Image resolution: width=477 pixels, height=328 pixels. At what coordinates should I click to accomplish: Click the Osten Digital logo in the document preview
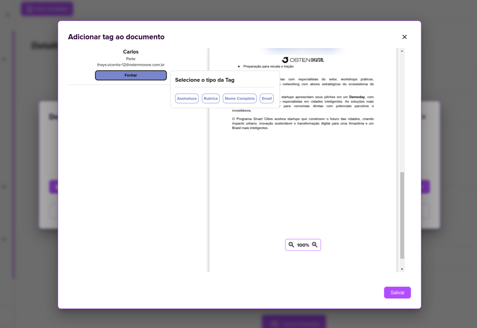(303, 59)
